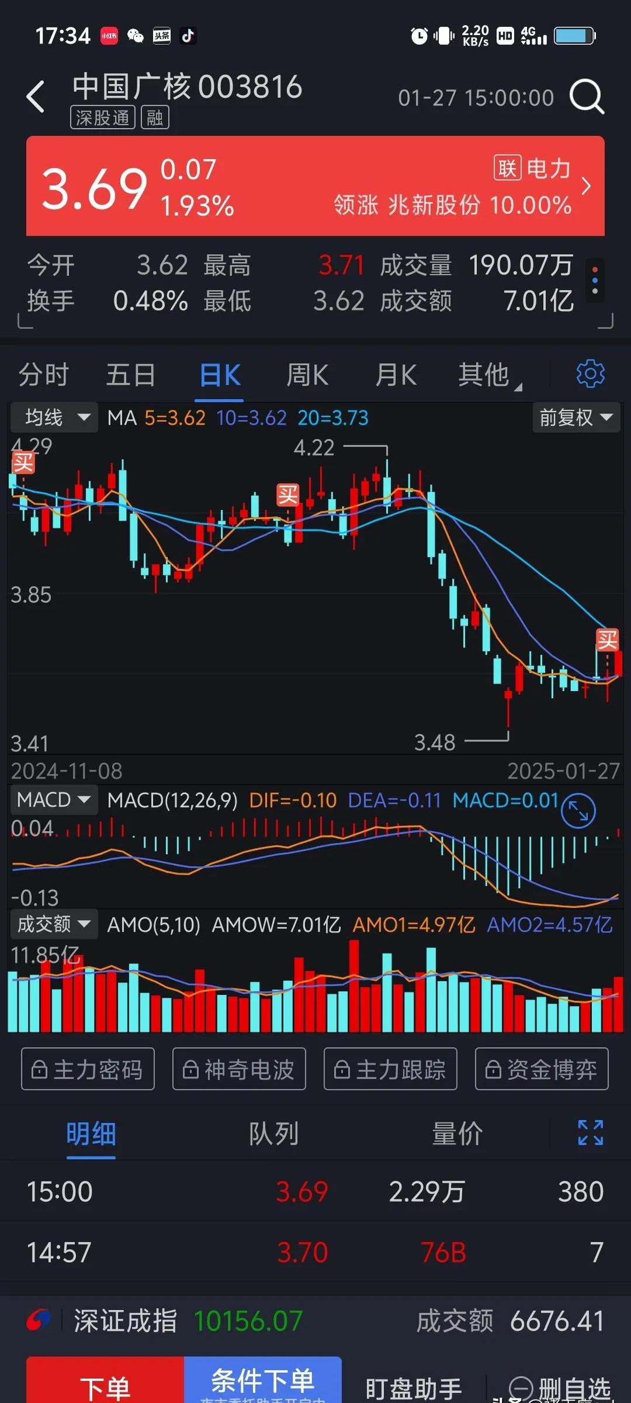
Task: Tap the red 下单 order button
Action: (105, 1380)
